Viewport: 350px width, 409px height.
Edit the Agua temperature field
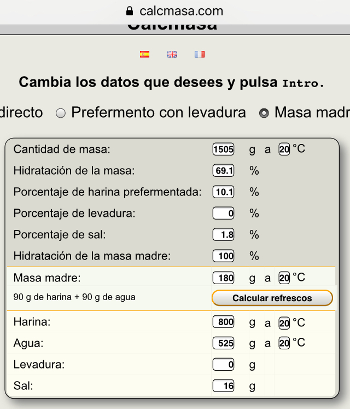point(284,343)
